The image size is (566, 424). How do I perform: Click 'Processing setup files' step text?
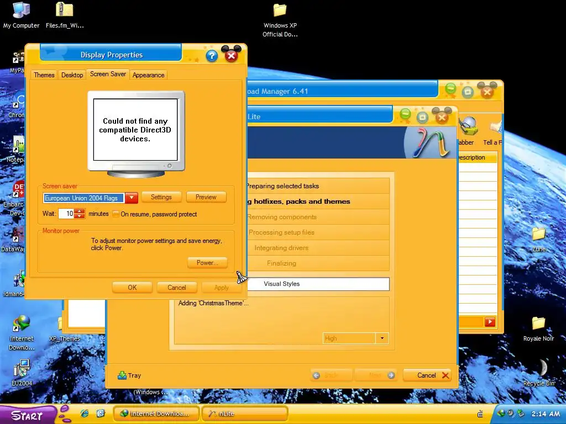point(281,232)
